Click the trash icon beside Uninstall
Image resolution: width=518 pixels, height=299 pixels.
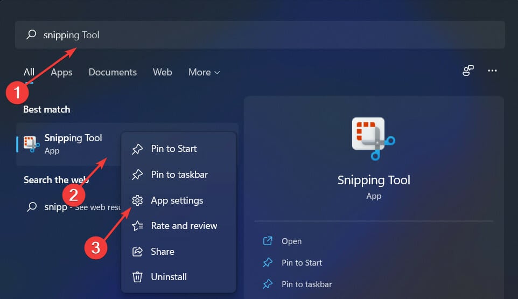[x=137, y=277]
